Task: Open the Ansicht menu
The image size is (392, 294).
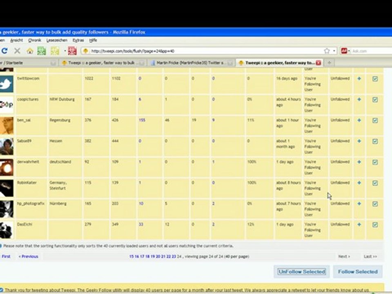Action: tap(16, 40)
